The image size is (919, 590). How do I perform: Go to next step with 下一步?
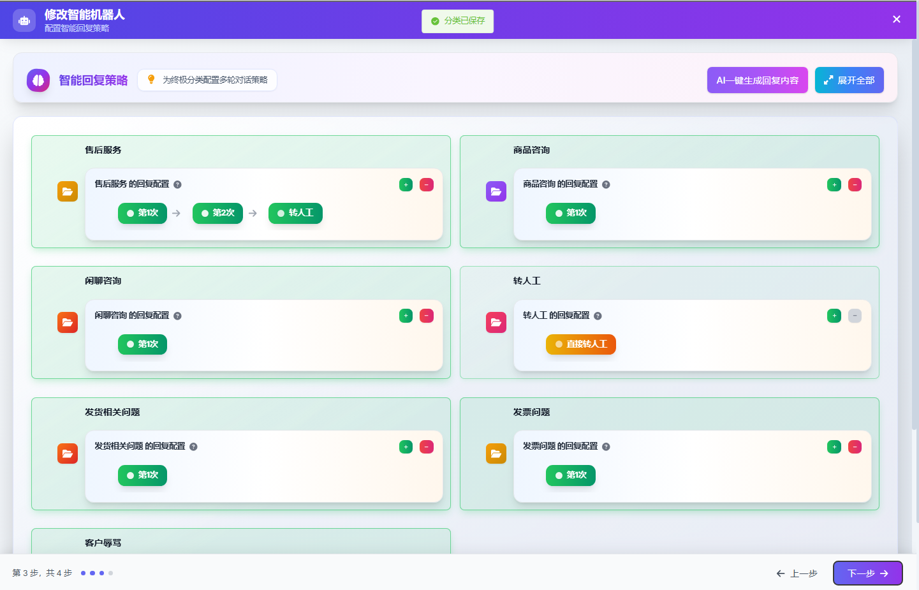(x=867, y=573)
